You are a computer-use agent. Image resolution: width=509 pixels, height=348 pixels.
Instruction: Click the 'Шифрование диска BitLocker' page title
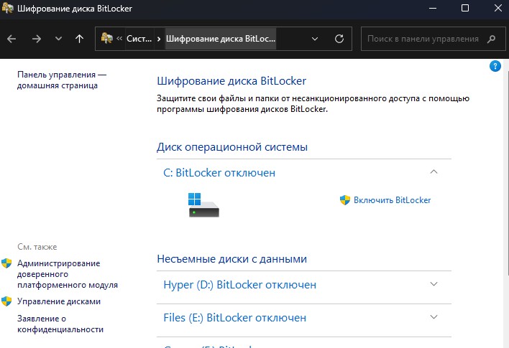pyautogui.click(x=231, y=80)
